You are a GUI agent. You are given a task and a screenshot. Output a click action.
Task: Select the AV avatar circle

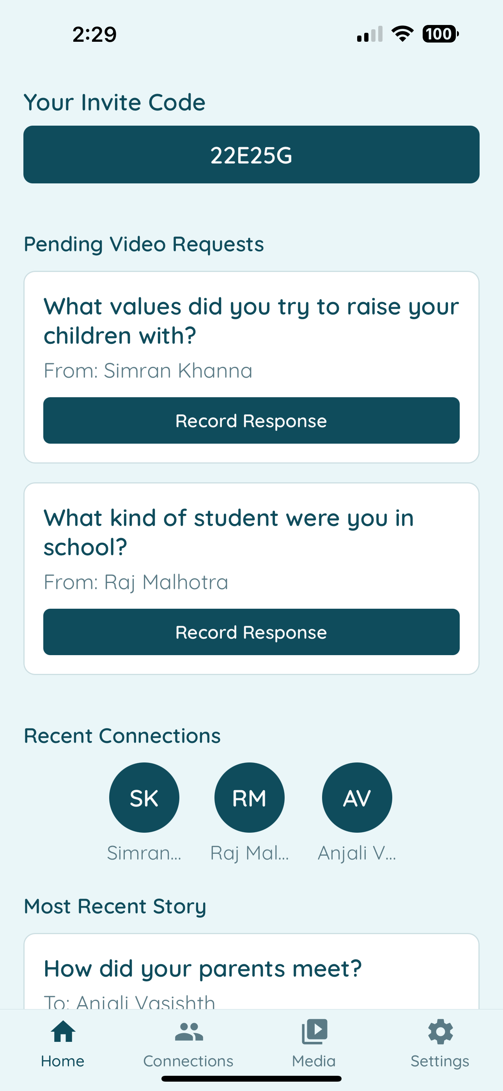point(357,798)
